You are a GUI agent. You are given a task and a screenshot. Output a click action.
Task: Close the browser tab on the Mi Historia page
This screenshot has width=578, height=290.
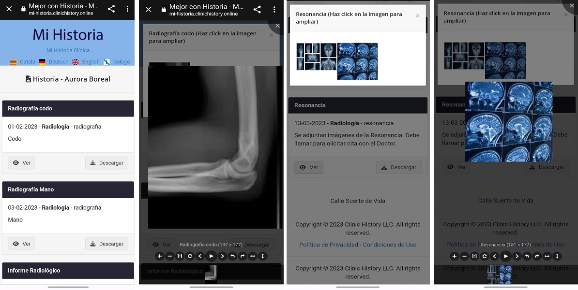click(x=9, y=9)
